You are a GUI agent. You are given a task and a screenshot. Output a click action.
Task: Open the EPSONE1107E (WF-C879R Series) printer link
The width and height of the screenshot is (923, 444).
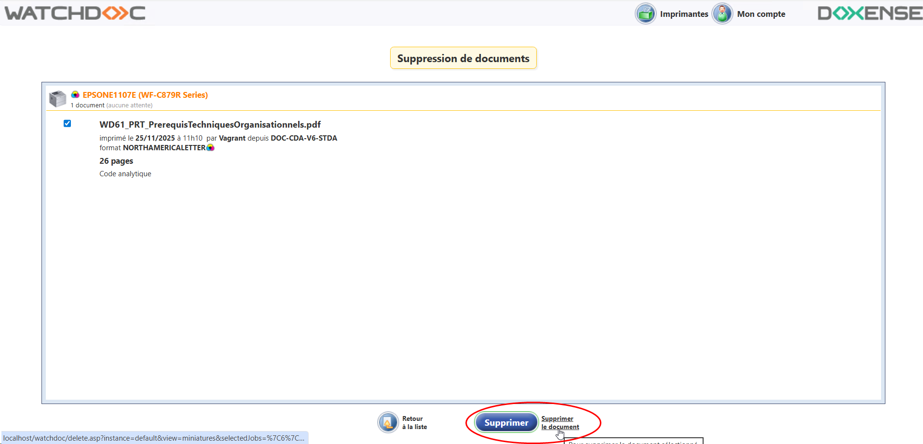click(x=145, y=95)
